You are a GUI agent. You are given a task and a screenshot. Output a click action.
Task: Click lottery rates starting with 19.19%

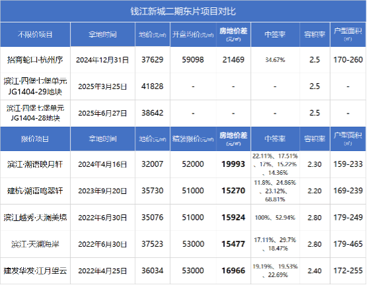[x=275, y=270]
